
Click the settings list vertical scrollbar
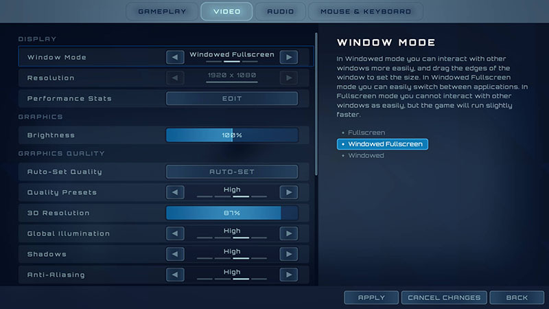316,103
